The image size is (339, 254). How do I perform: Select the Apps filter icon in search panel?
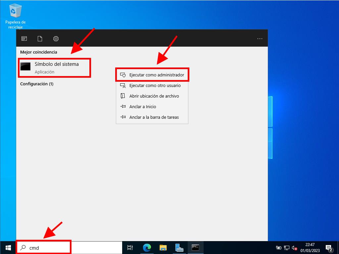click(24, 39)
